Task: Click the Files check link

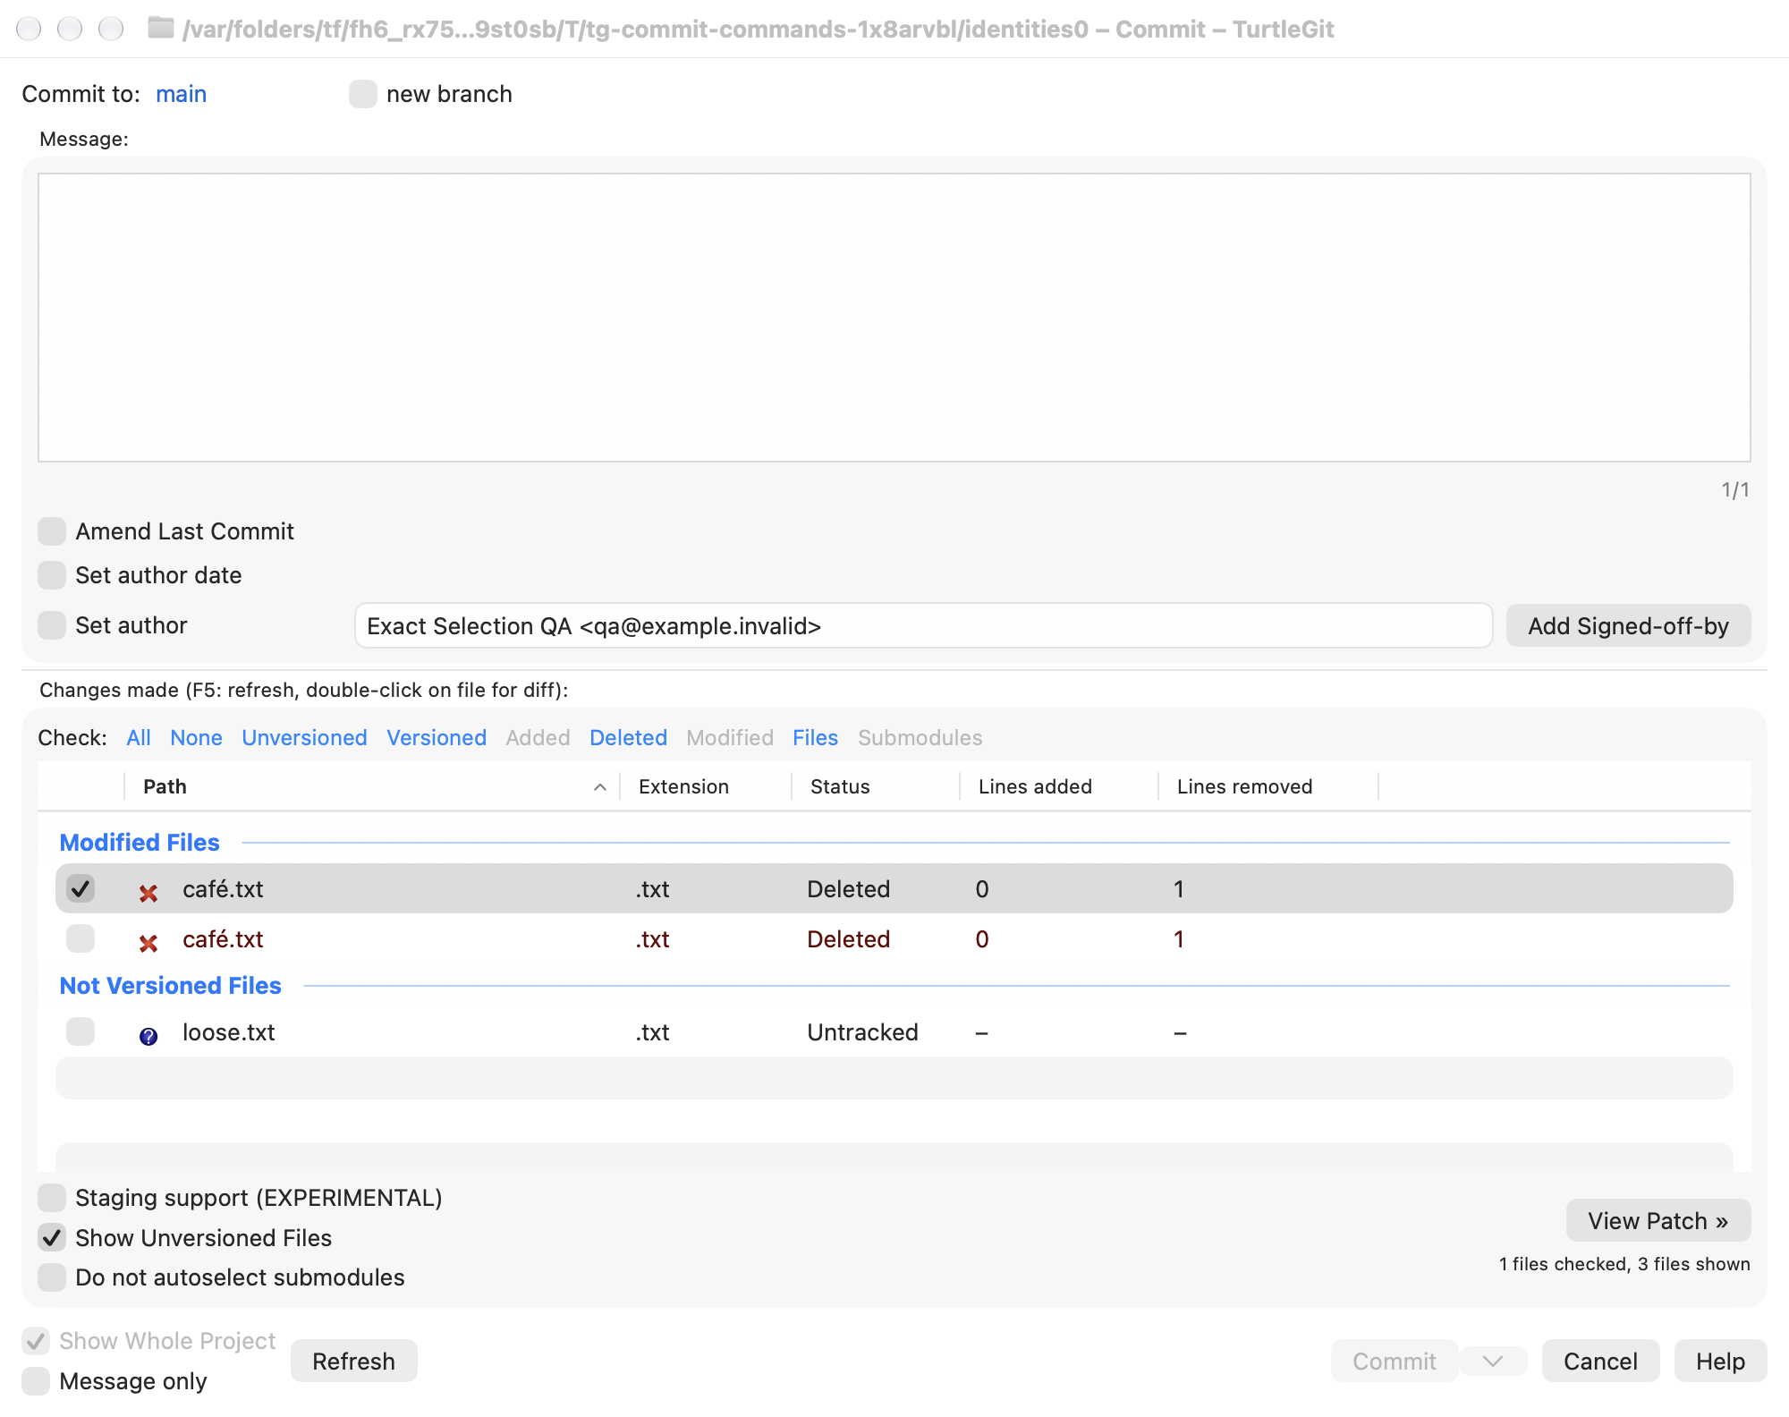Action: click(x=815, y=738)
